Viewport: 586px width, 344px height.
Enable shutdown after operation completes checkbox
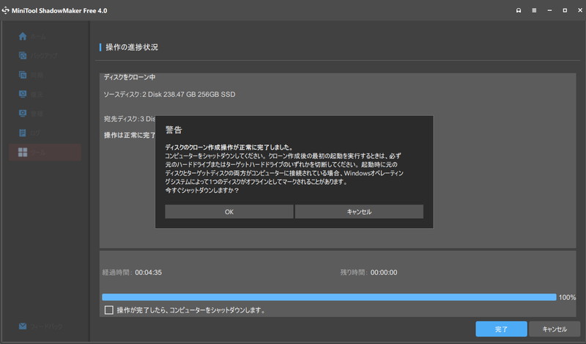[109, 310]
